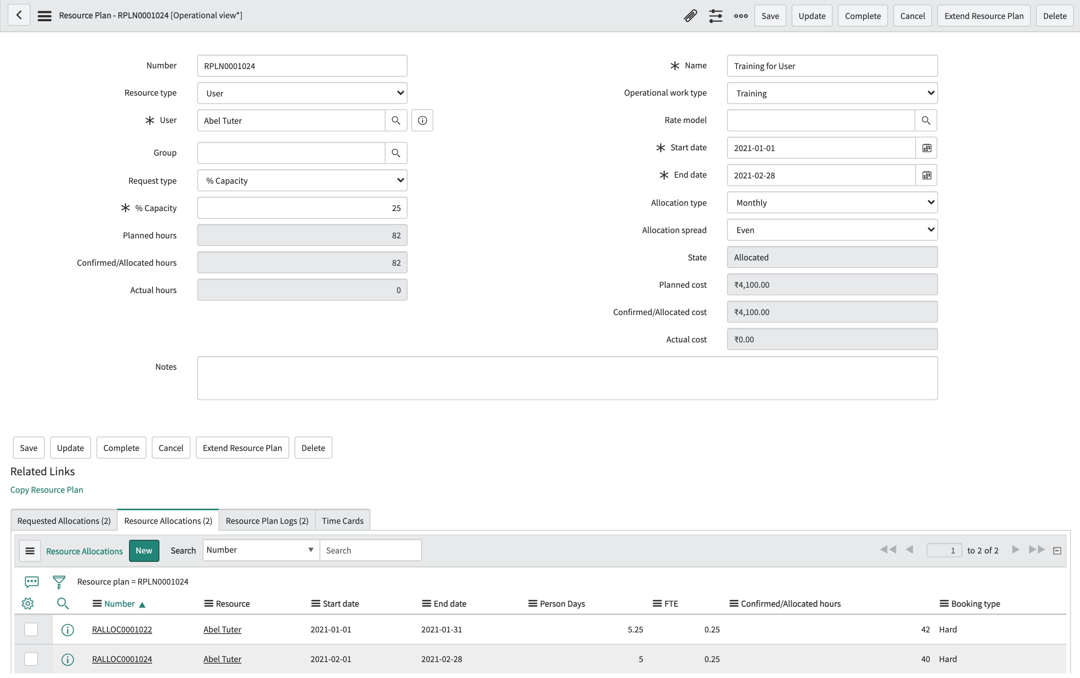
Task: Click the chat bubble icon in the list
Action: pyautogui.click(x=31, y=581)
